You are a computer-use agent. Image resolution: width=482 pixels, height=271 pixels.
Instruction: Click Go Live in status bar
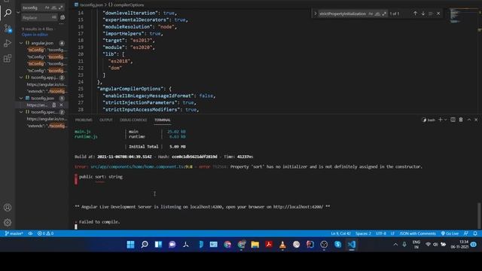(x=450, y=233)
